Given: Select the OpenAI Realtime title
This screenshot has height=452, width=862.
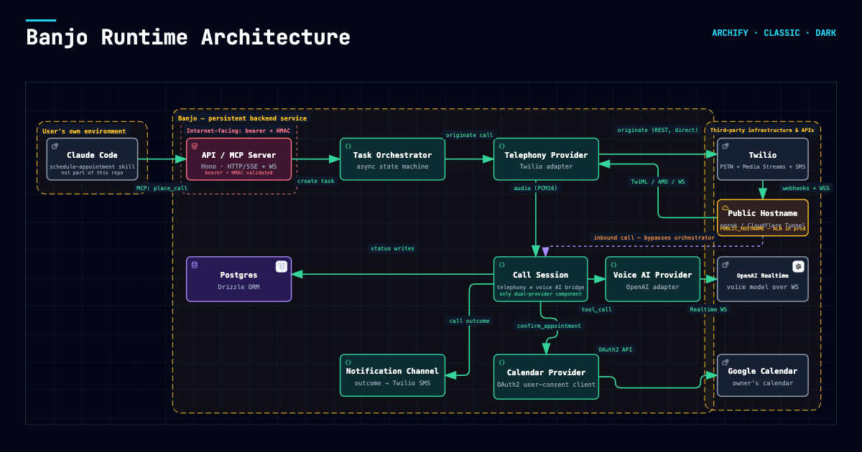Looking at the screenshot, I should click(x=762, y=275).
